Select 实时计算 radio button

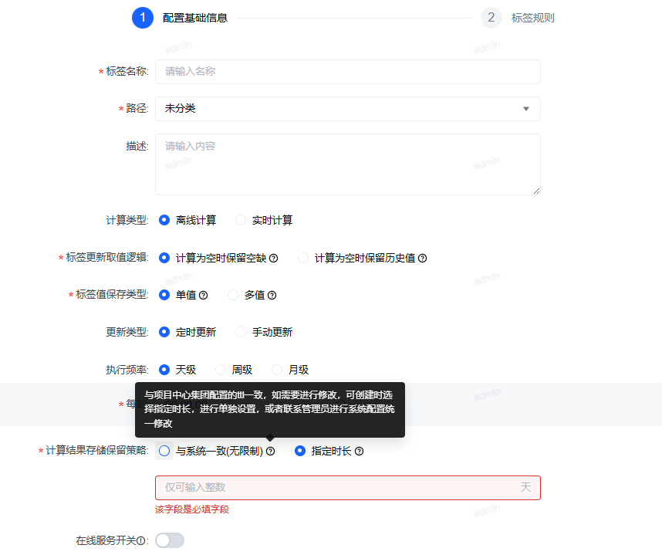(x=241, y=221)
